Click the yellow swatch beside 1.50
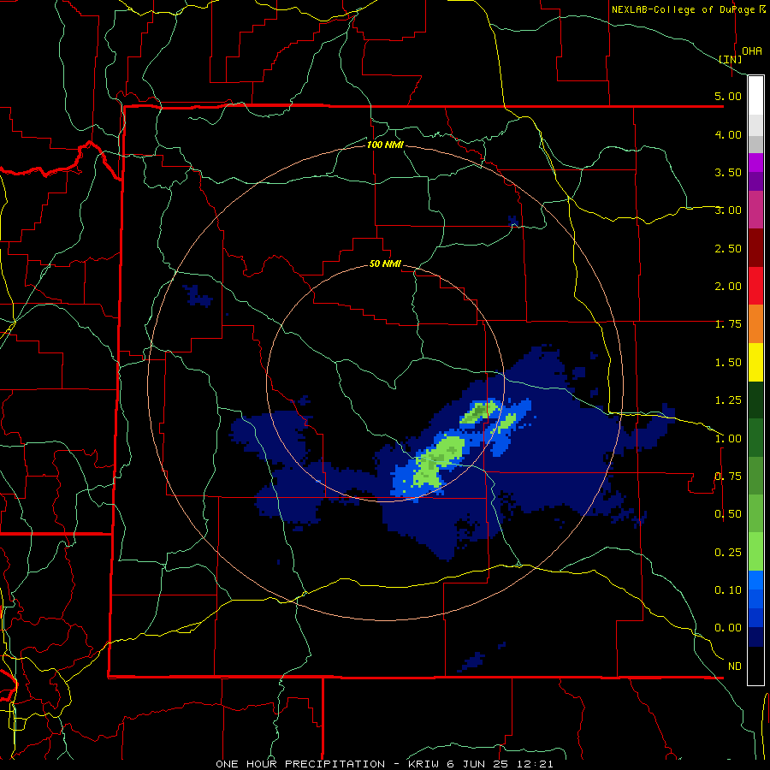 pos(755,362)
